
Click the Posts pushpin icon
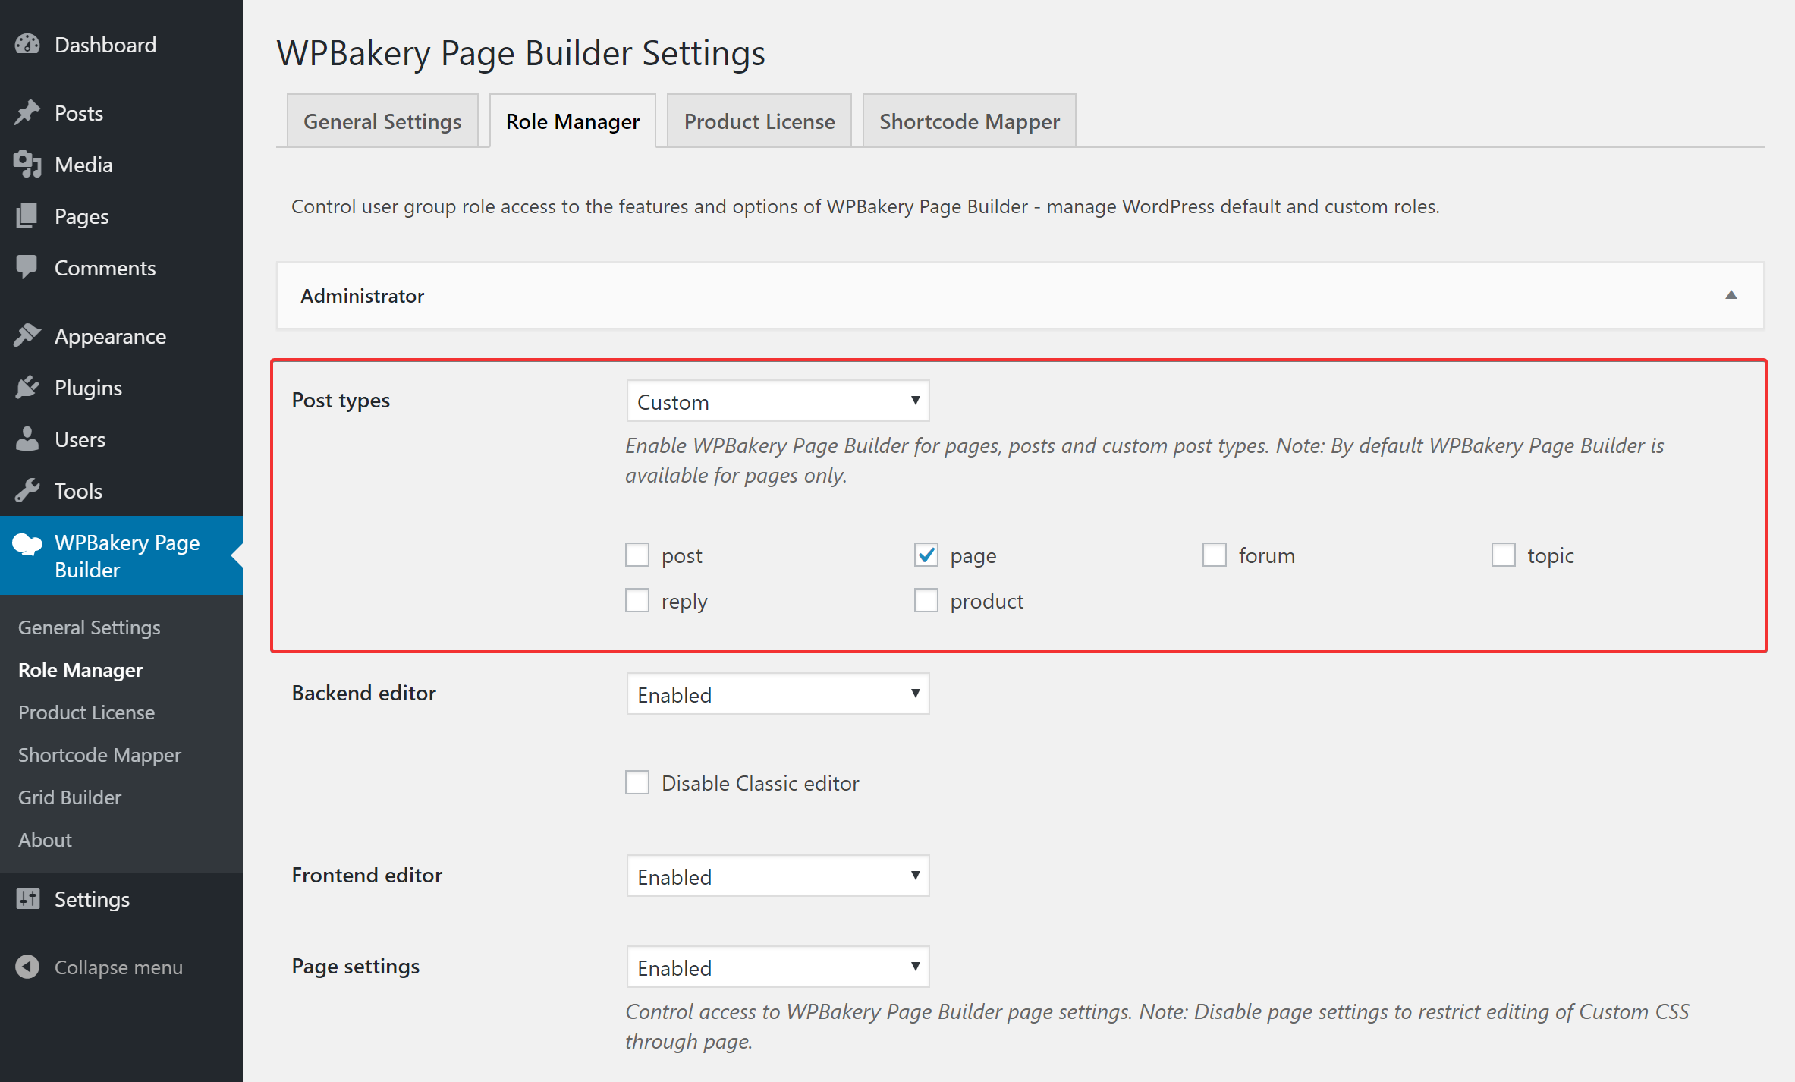(x=27, y=113)
